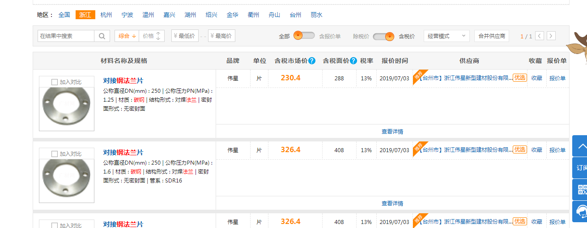Screen dimensions: 587x228
Task: Focus the 在结果中搜索 search field
Action: [x=66, y=36]
